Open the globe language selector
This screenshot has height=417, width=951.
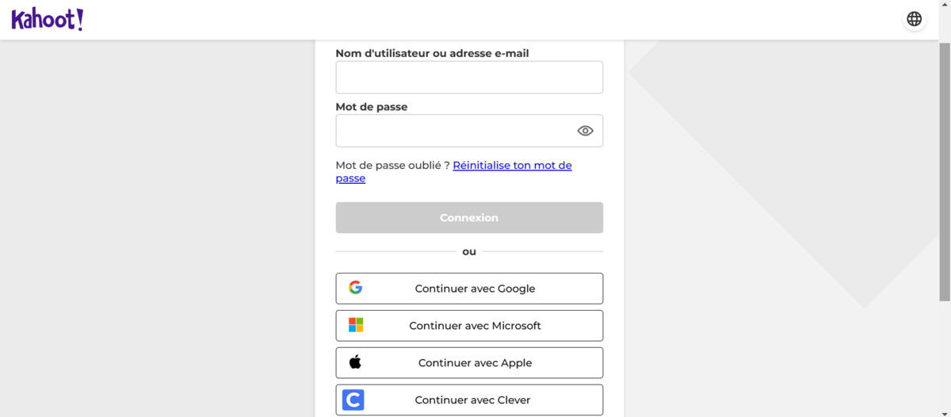(915, 19)
